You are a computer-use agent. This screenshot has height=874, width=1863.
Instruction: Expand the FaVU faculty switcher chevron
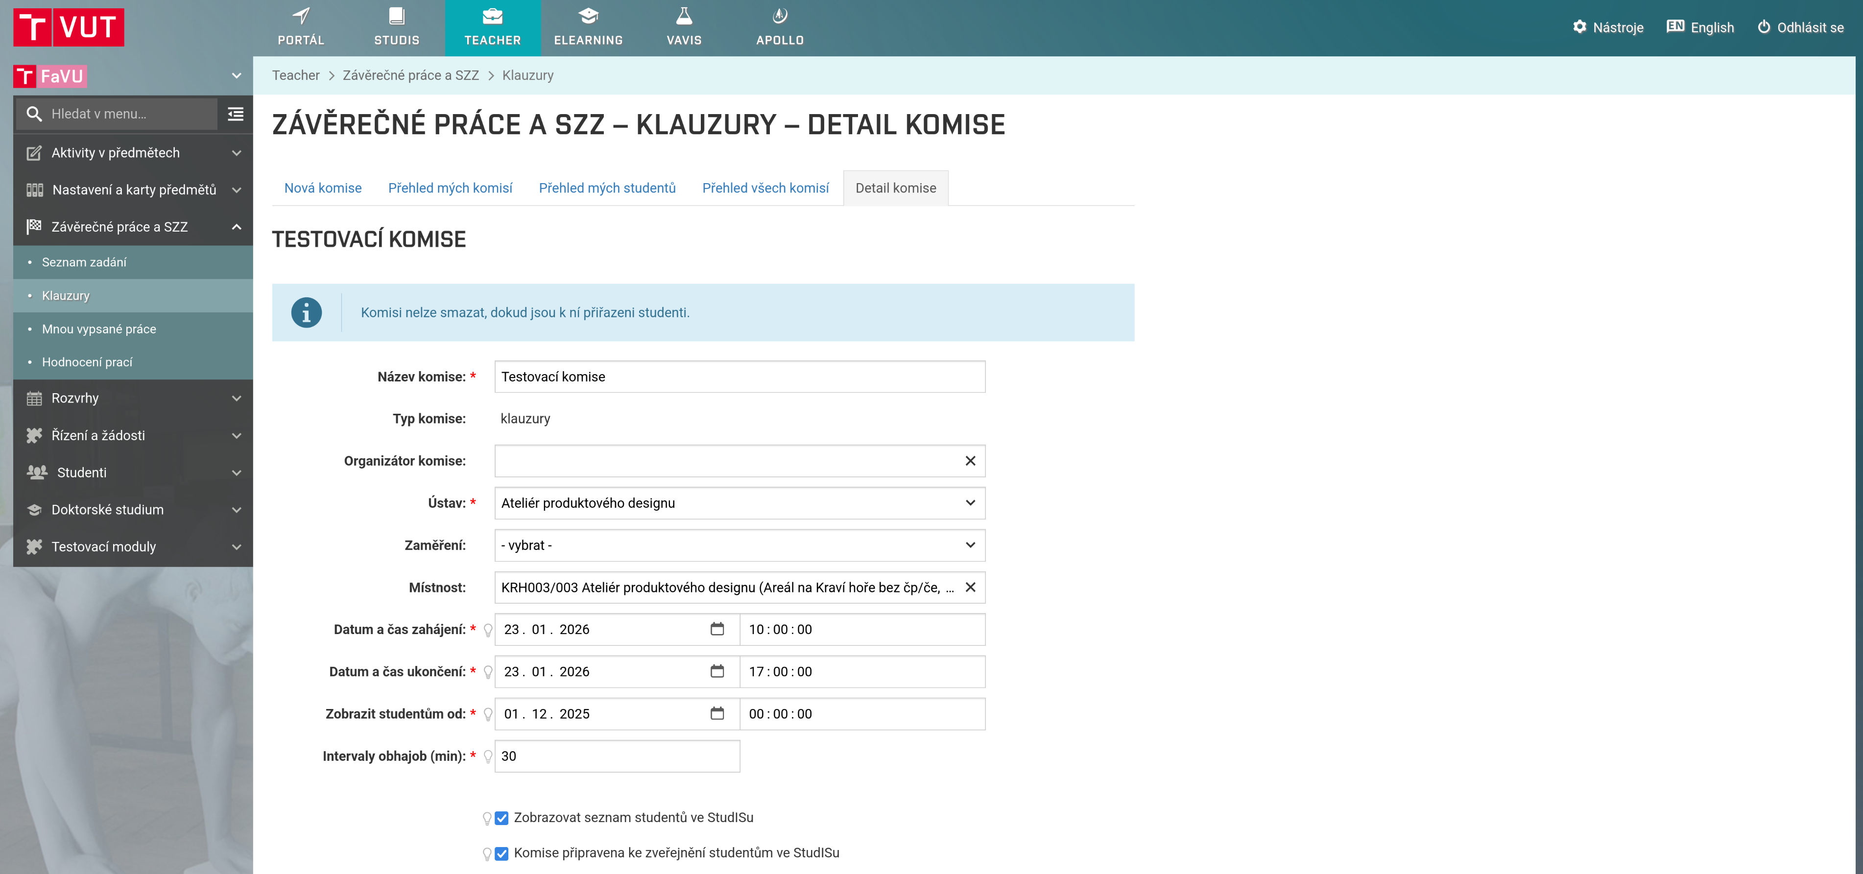(237, 76)
